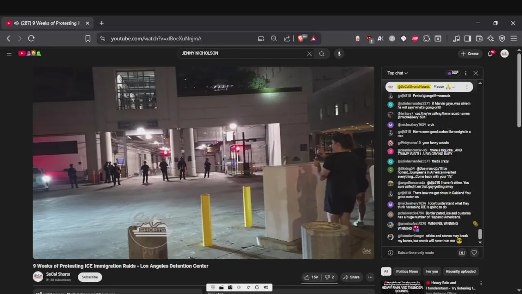Open the extensions puzzle menu
Screen dimensions: 522x294
pyautogui.click(x=427, y=38)
